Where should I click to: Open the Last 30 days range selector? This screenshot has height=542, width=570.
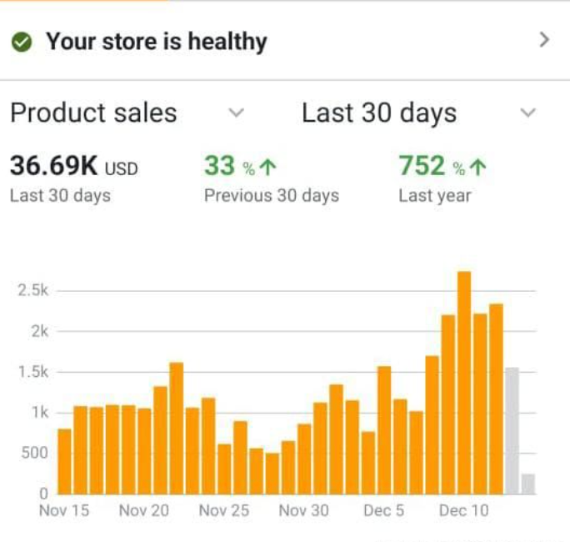pyautogui.click(x=419, y=113)
